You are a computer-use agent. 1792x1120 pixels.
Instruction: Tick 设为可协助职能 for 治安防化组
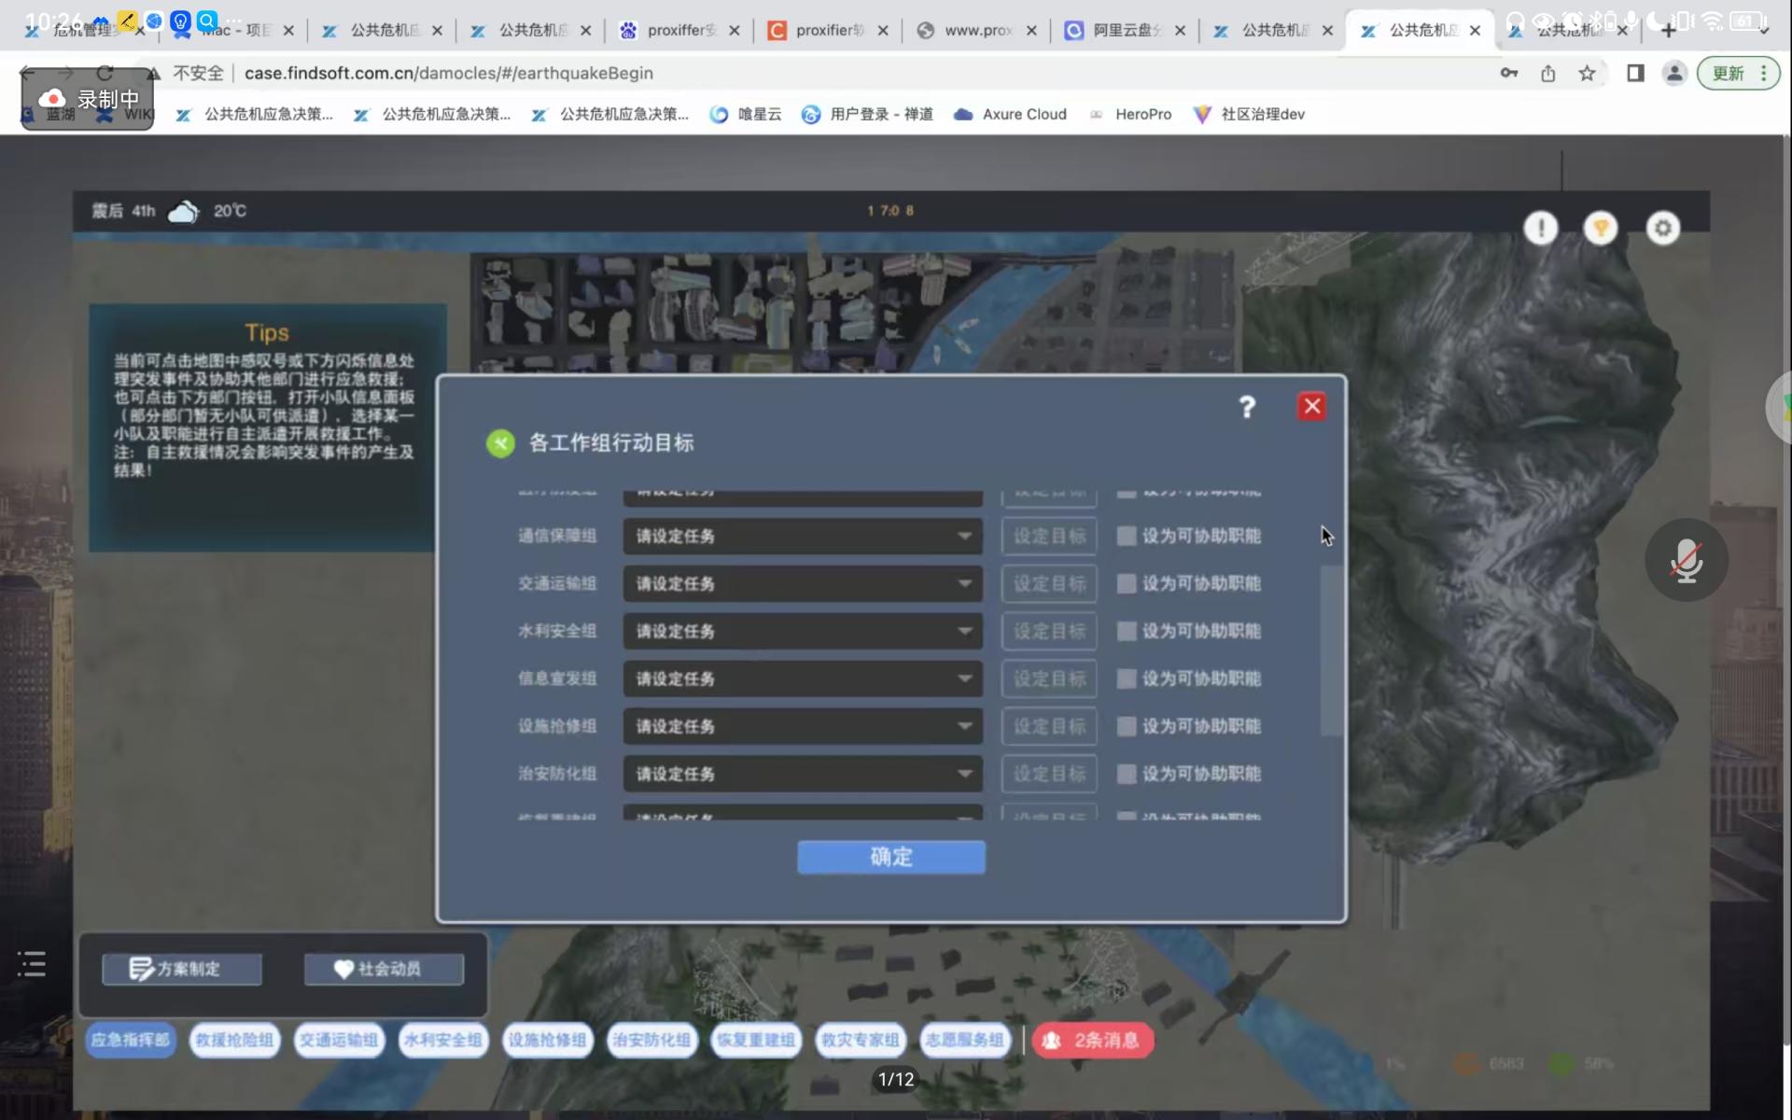[1127, 774]
